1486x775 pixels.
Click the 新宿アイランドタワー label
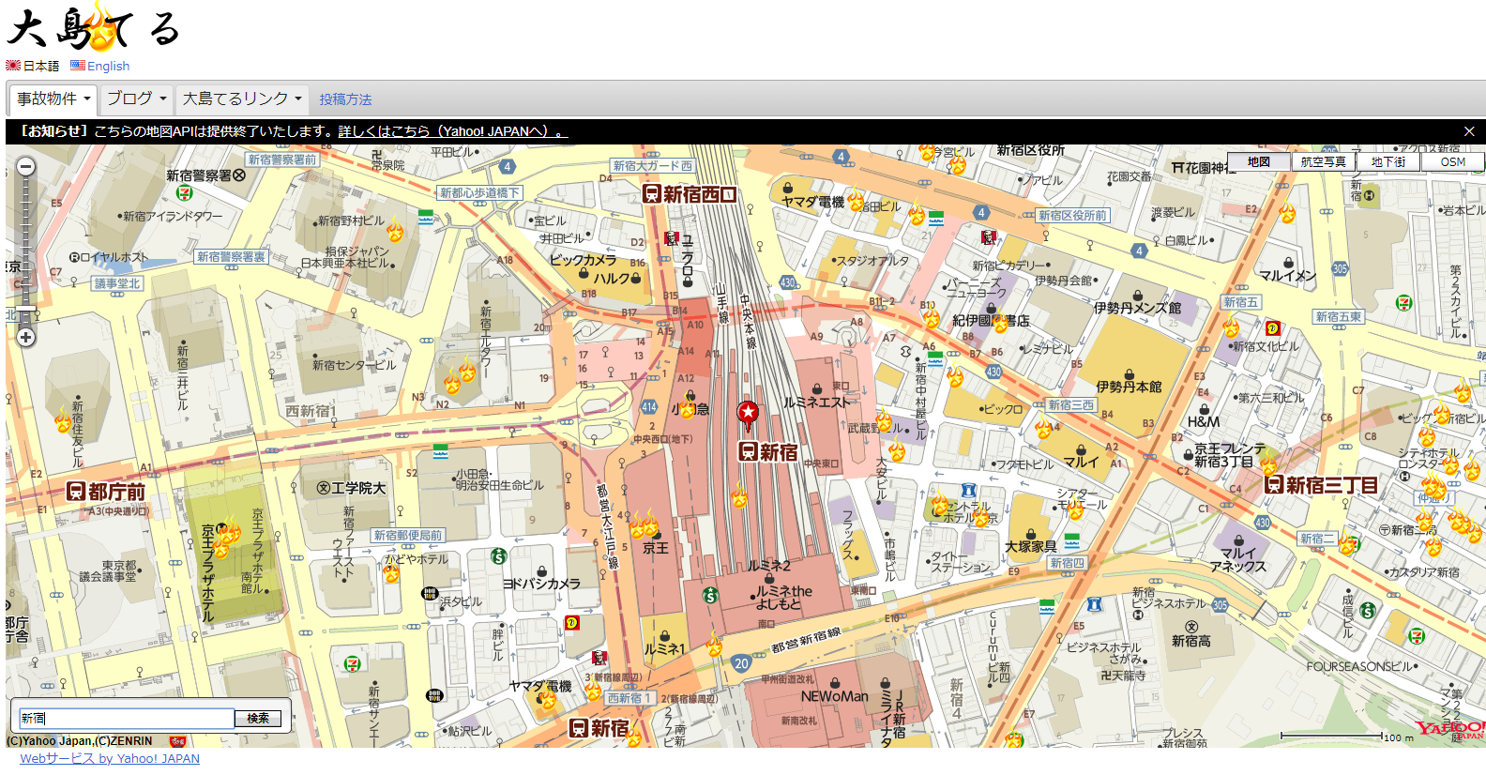click(x=173, y=217)
